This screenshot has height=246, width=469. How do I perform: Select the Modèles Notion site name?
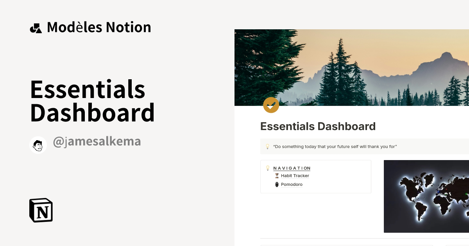[x=99, y=27]
